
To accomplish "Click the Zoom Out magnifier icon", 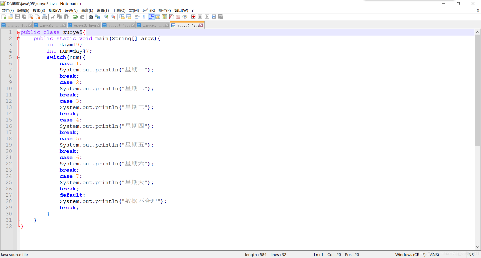I will (x=113, y=17).
